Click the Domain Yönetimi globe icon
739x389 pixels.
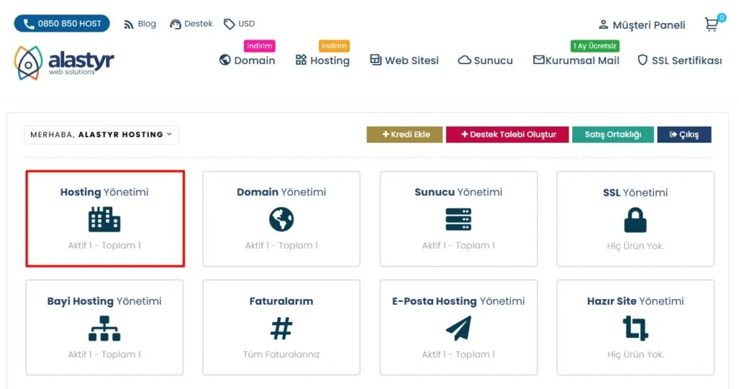tap(281, 219)
